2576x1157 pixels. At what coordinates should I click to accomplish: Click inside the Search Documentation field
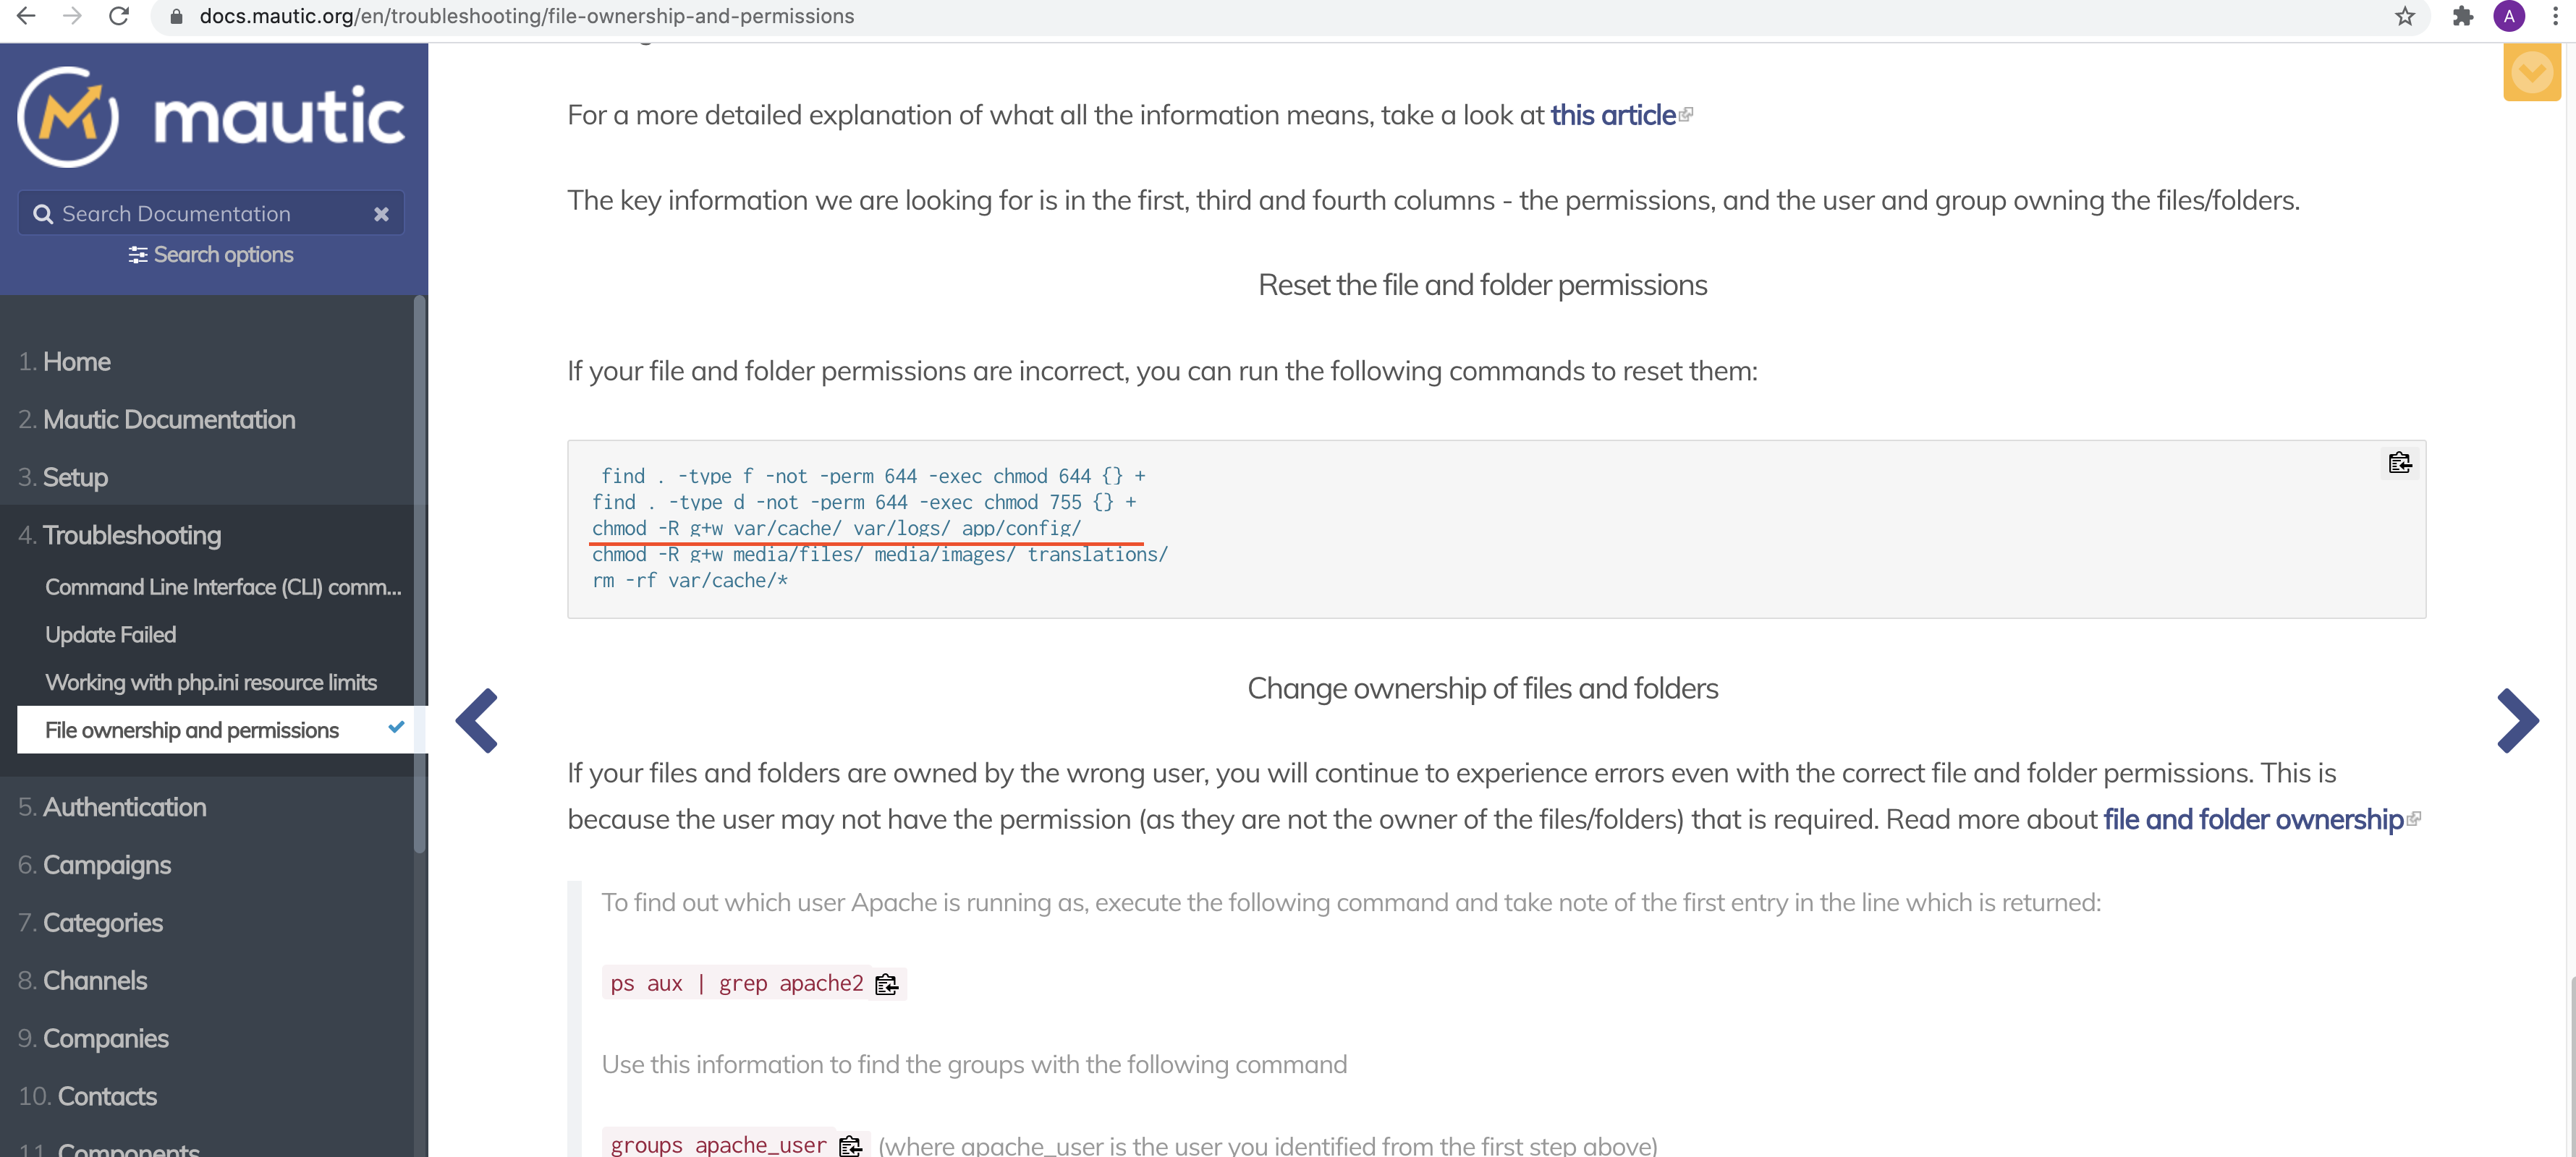[180, 213]
